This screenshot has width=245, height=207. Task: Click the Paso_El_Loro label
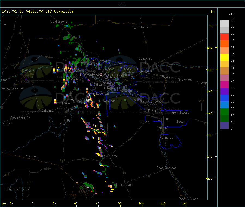[188, 199]
